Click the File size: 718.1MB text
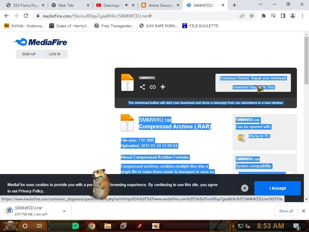This screenshot has height=232, width=309. click(x=137, y=140)
